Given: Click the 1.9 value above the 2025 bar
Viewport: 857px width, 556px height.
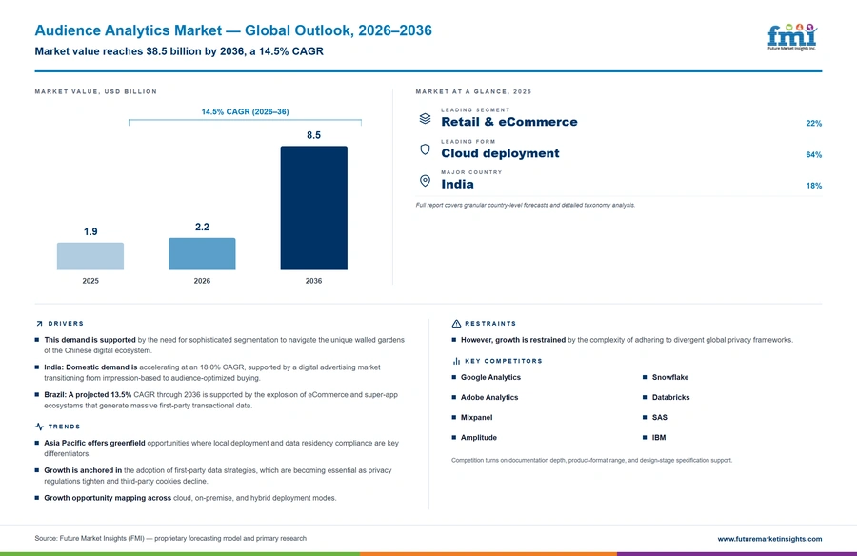Looking at the screenshot, I should 90,231.
